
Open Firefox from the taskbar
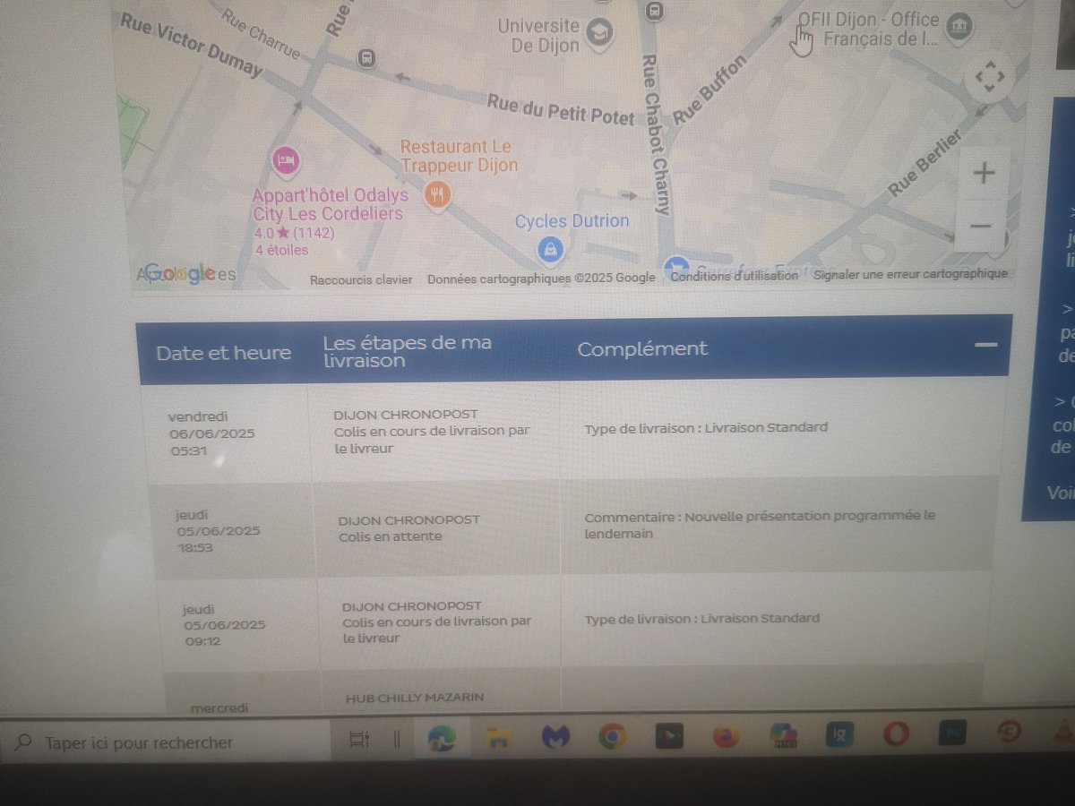[727, 736]
